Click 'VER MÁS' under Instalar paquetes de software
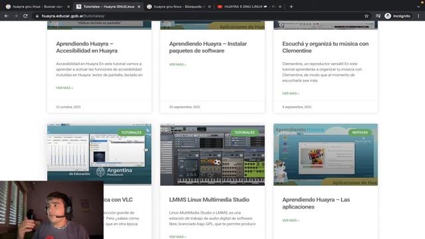Viewport: 425px width, 239px height. 177,64
